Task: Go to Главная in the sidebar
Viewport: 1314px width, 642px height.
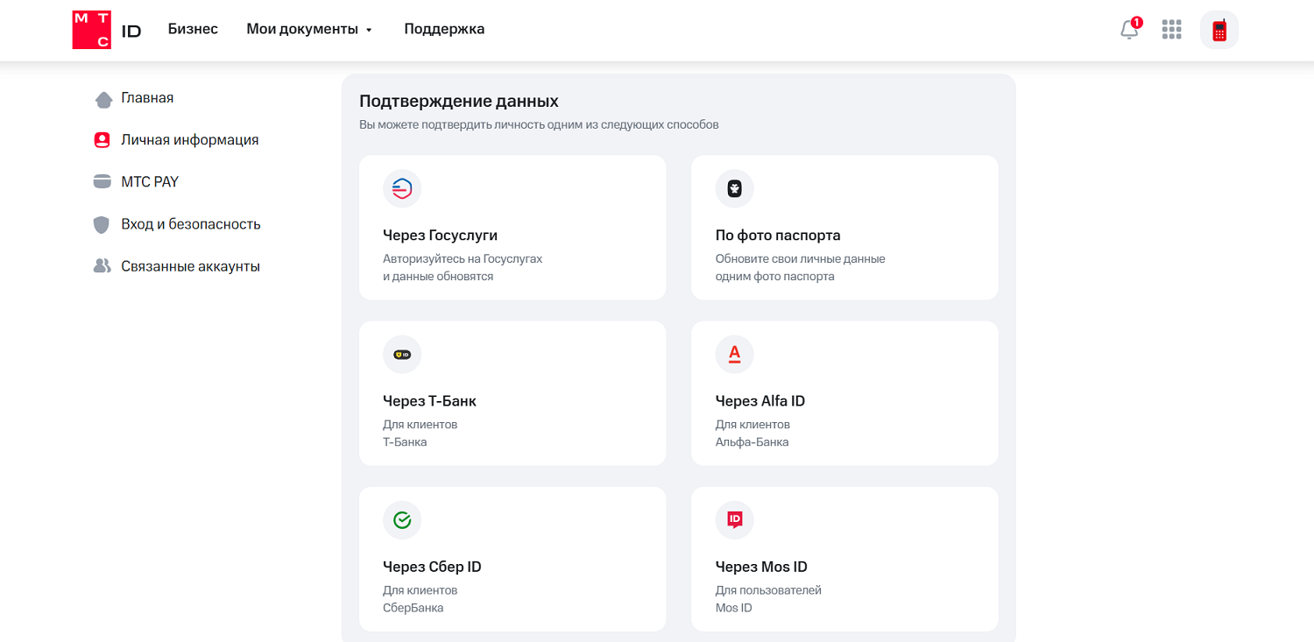Action: pyautogui.click(x=147, y=98)
